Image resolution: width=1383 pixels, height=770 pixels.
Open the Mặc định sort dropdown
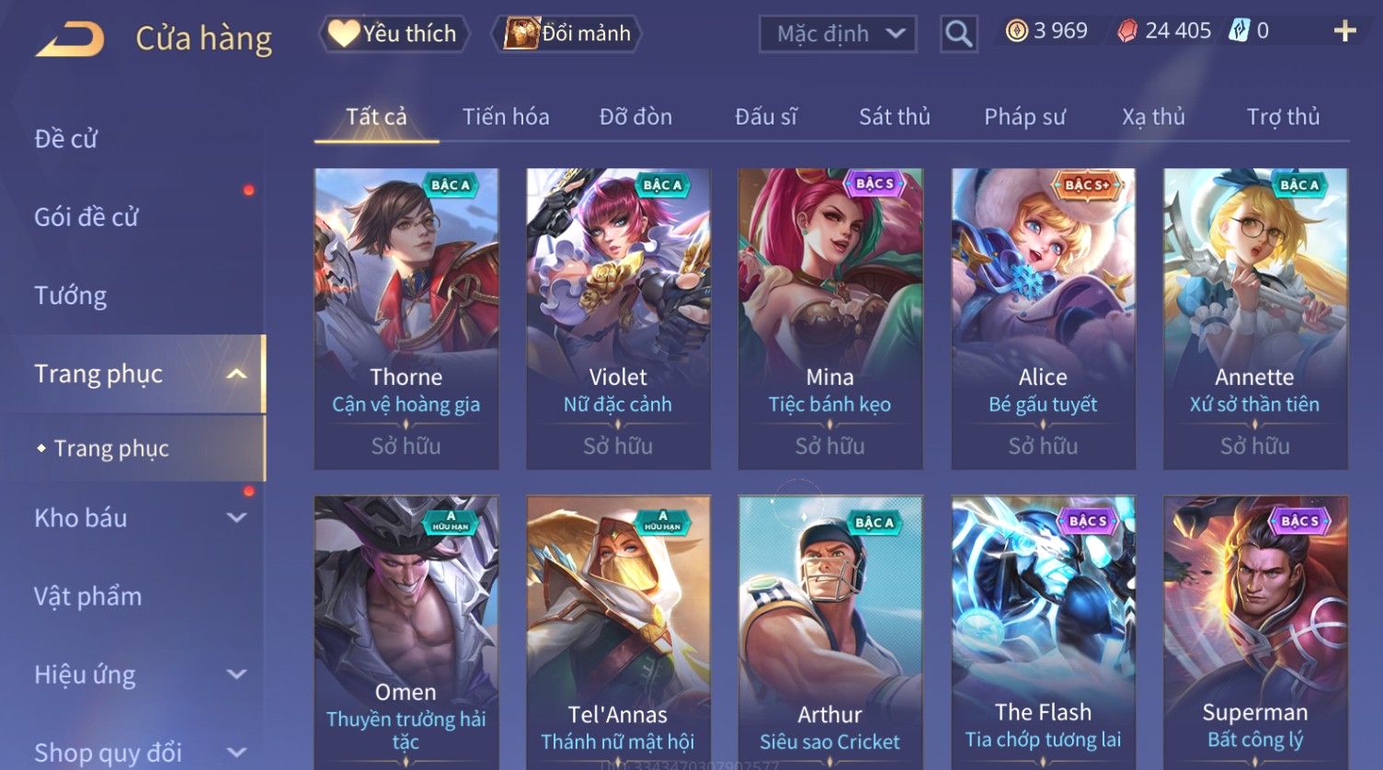[838, 34]
